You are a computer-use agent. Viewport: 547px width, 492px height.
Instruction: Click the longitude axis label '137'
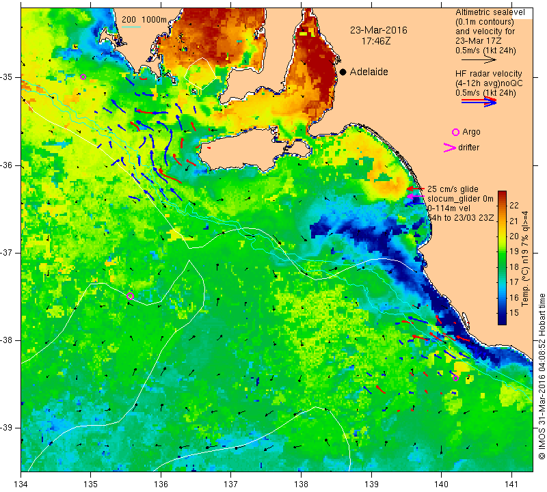click(x=231, y=484)
